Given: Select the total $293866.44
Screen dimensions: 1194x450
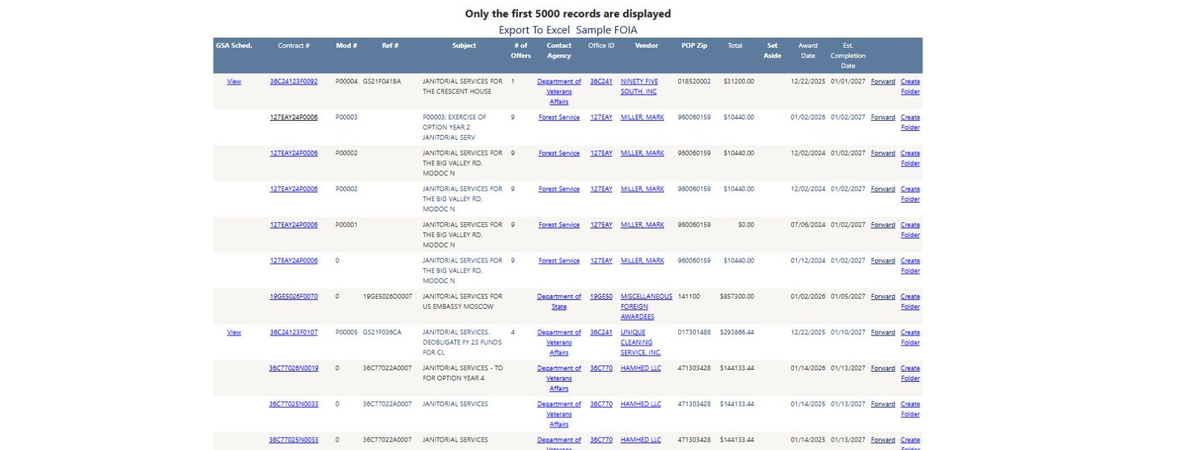Looking at the screenshot, I should pos(737,332).
